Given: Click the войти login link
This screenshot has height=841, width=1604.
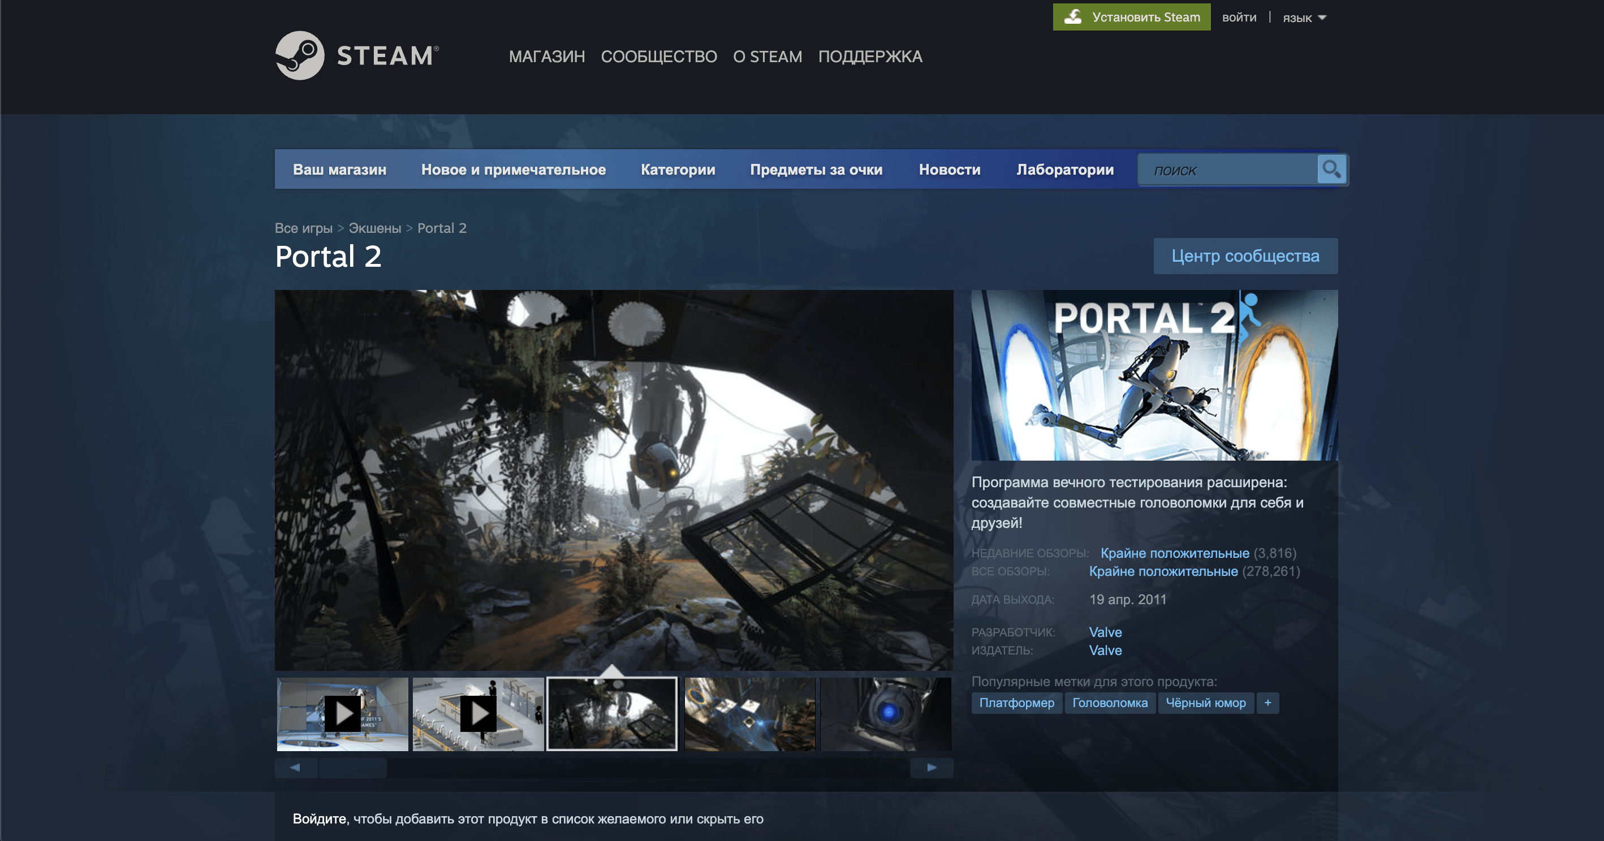Looking at the screenshot, I should [1239, 18].
